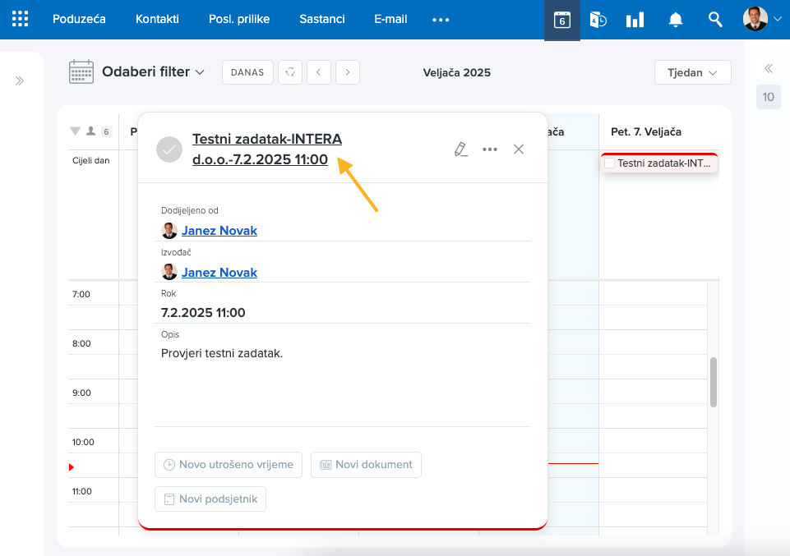This screenshot has height=556, width=790.
Task: Refresh the calendar view
Action: coord(290,72)
